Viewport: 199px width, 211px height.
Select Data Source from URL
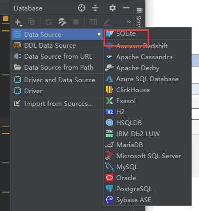coord(57,57)
